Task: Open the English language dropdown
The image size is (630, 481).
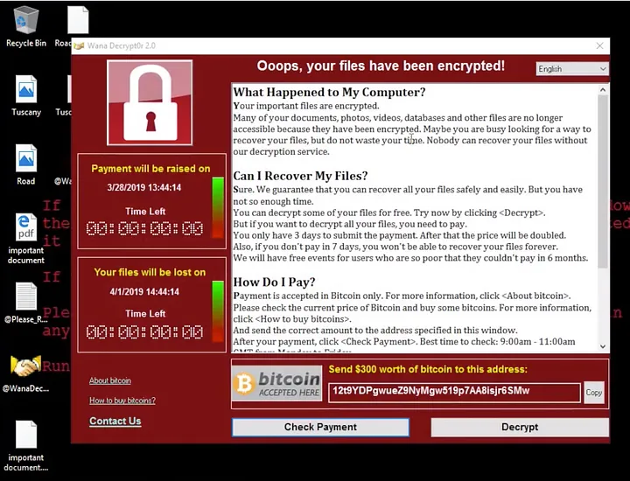Action: (572, 69)
